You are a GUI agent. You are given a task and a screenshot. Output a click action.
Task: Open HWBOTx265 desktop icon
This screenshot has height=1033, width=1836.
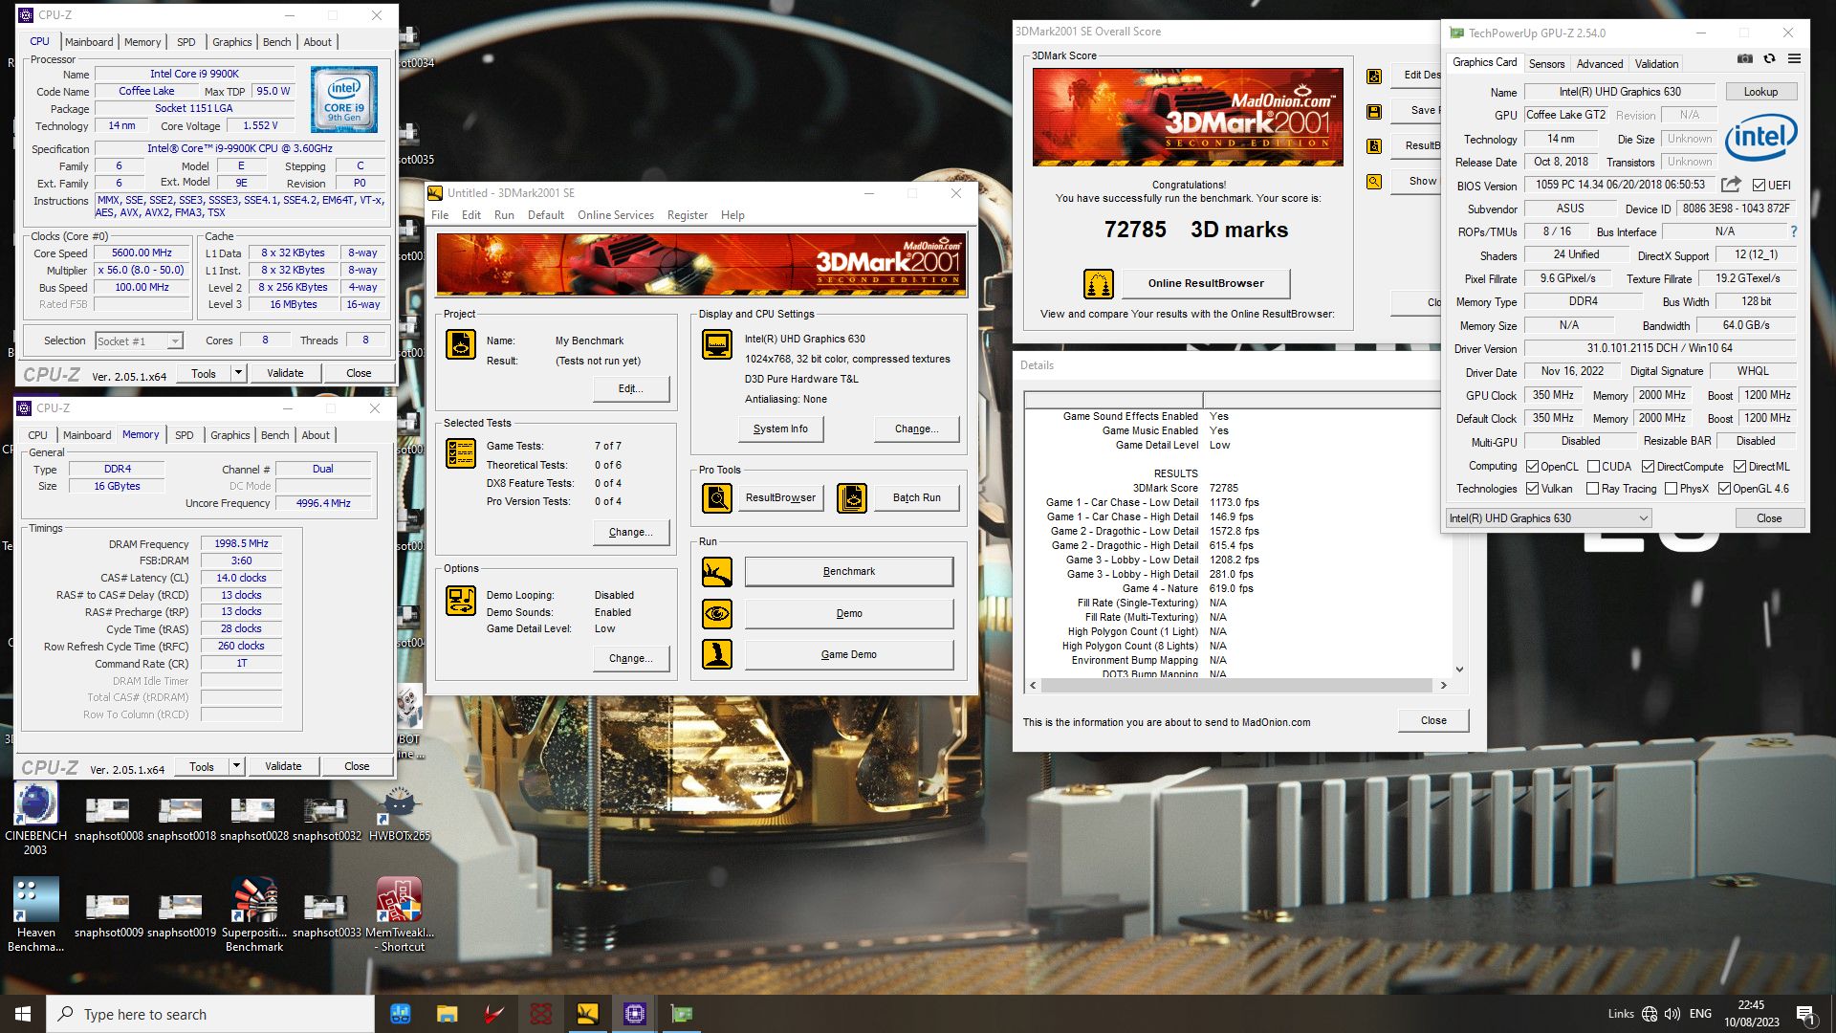pos(400,813)
